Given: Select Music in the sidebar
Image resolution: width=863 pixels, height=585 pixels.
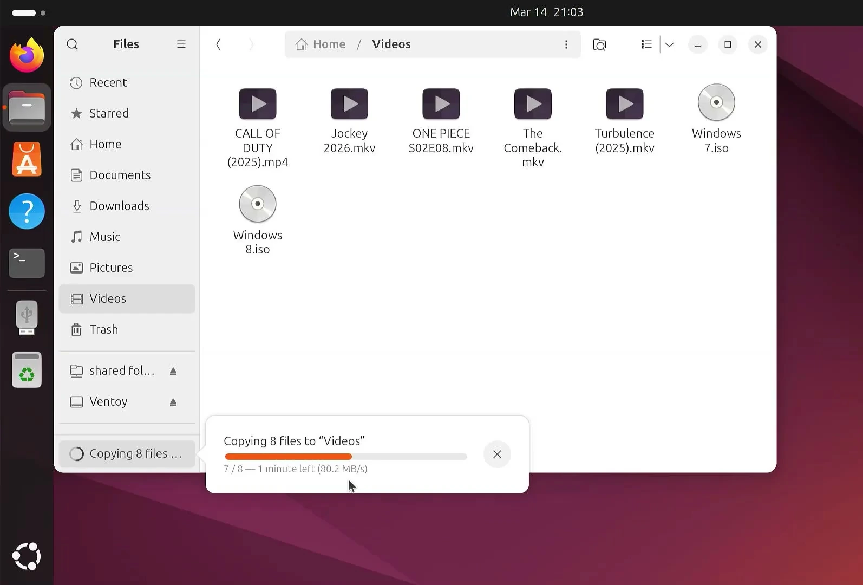Looking at the screenshot, I should point(127,237).
